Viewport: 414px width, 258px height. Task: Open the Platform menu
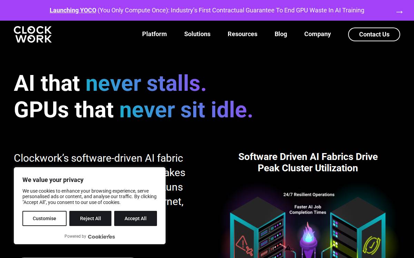tap(155, 34)
